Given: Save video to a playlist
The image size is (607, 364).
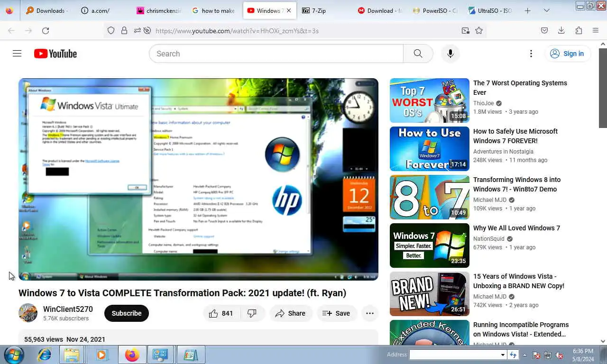Looking at the screenshot, I should [x=337, y=313].
